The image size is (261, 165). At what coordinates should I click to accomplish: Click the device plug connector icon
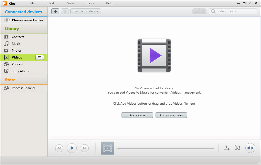[7, 20]
